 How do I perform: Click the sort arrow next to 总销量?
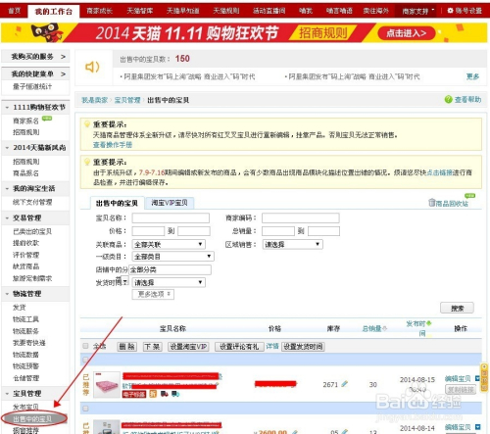point(385,328)
